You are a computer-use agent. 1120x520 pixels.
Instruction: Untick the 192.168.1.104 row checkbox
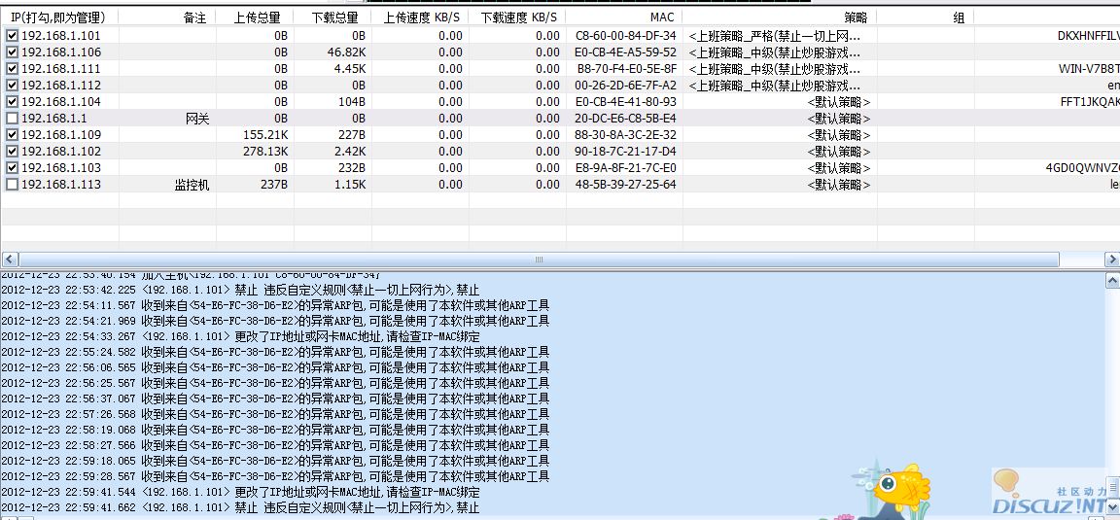tap(12, 101)
